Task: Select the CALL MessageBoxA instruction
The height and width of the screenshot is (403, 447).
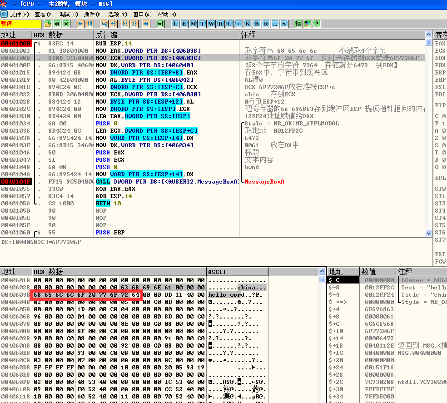Action: tap(167, 182)
